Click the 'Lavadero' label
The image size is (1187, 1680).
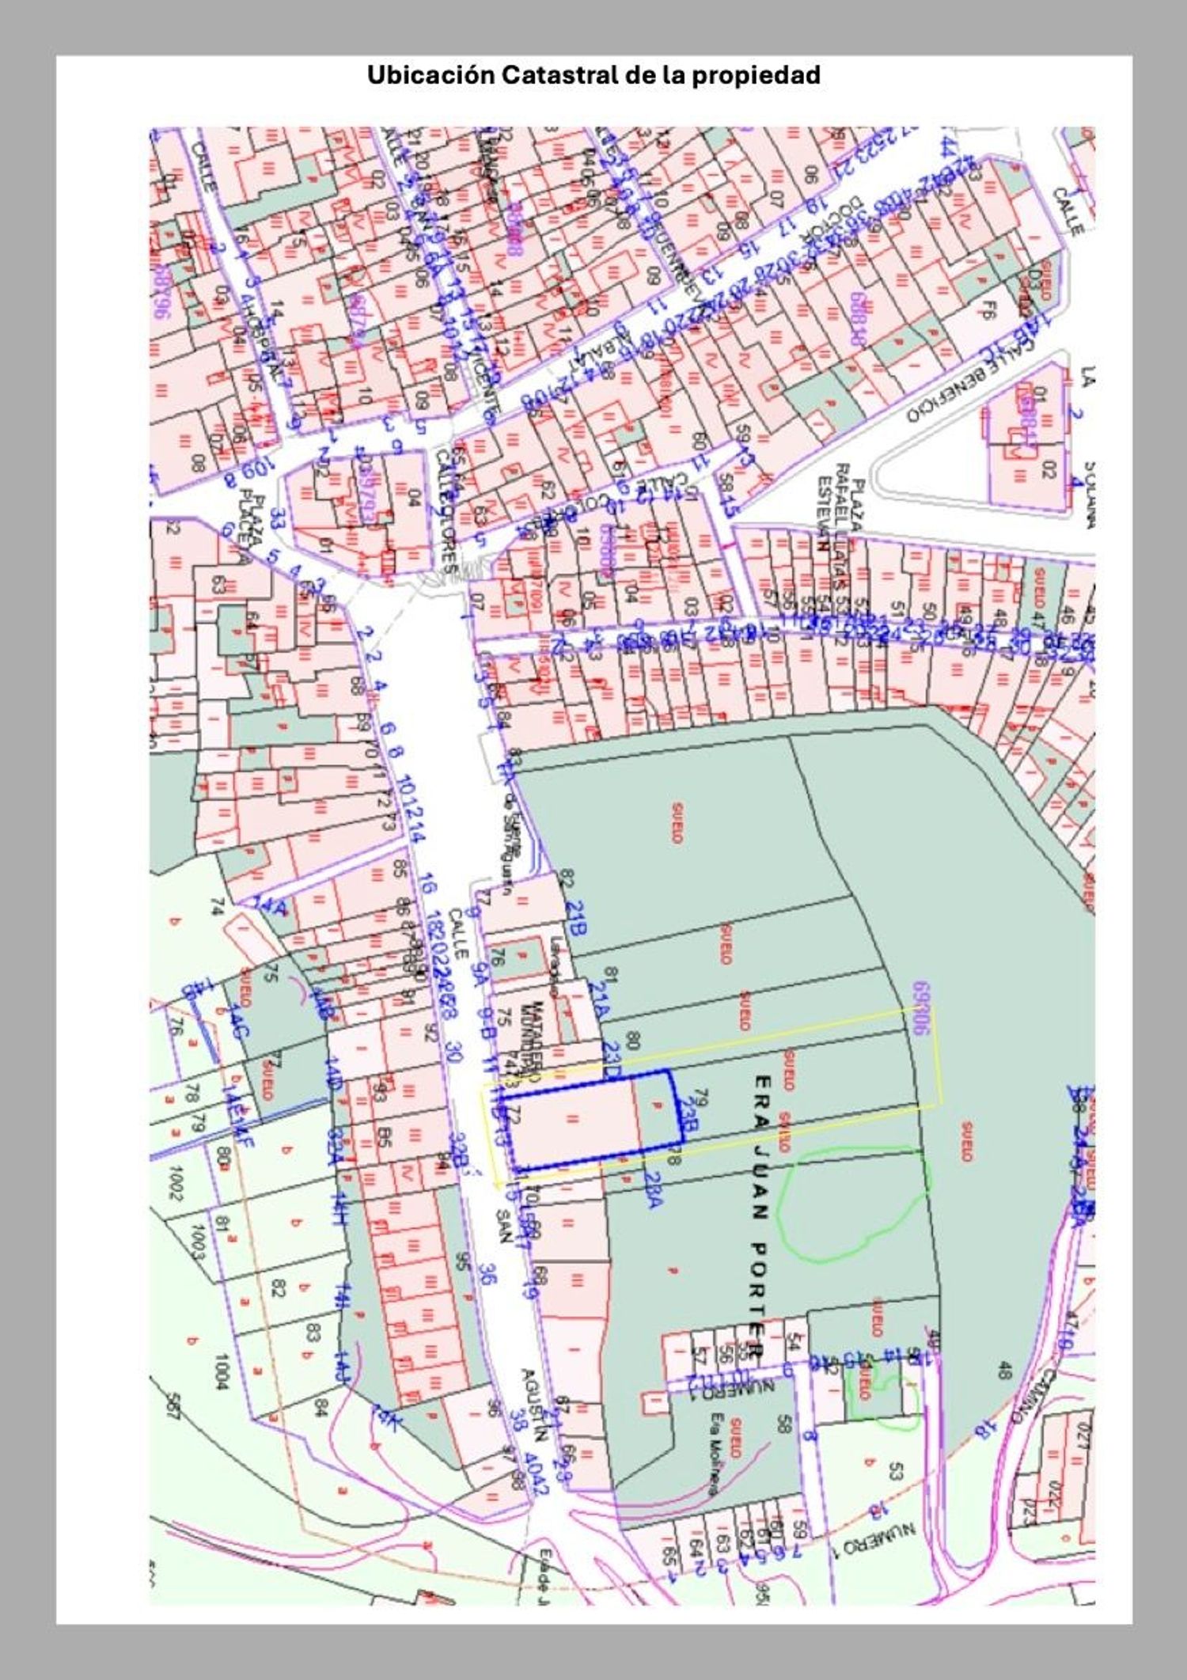pos(557,965)
